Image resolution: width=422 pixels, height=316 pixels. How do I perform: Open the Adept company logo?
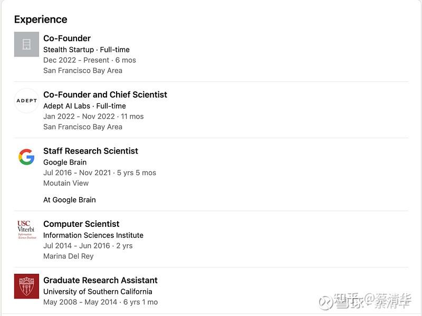click(x=26, y=101)
